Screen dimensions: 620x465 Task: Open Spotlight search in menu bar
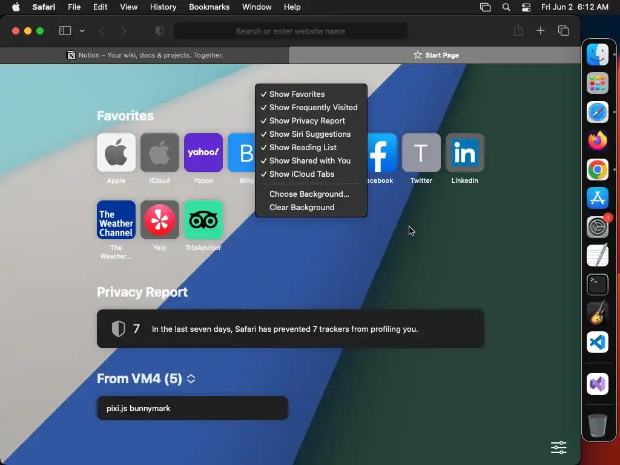[x=506, y=7]
